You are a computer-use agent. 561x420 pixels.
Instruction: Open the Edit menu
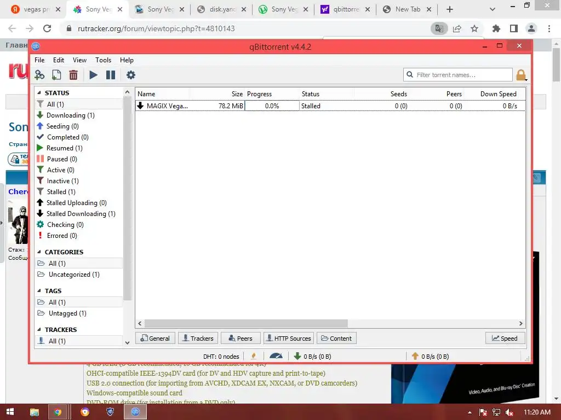pyautogui.click(x=58, y=60)
